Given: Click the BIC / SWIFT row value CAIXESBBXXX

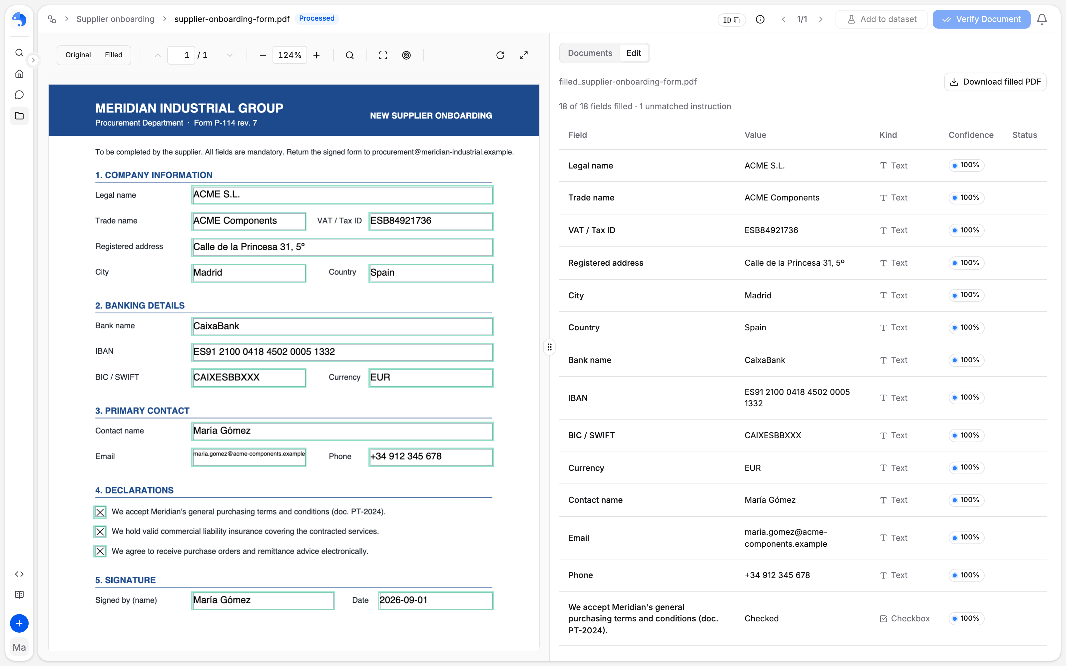Looking at the screenshot, I should point(773,435).
